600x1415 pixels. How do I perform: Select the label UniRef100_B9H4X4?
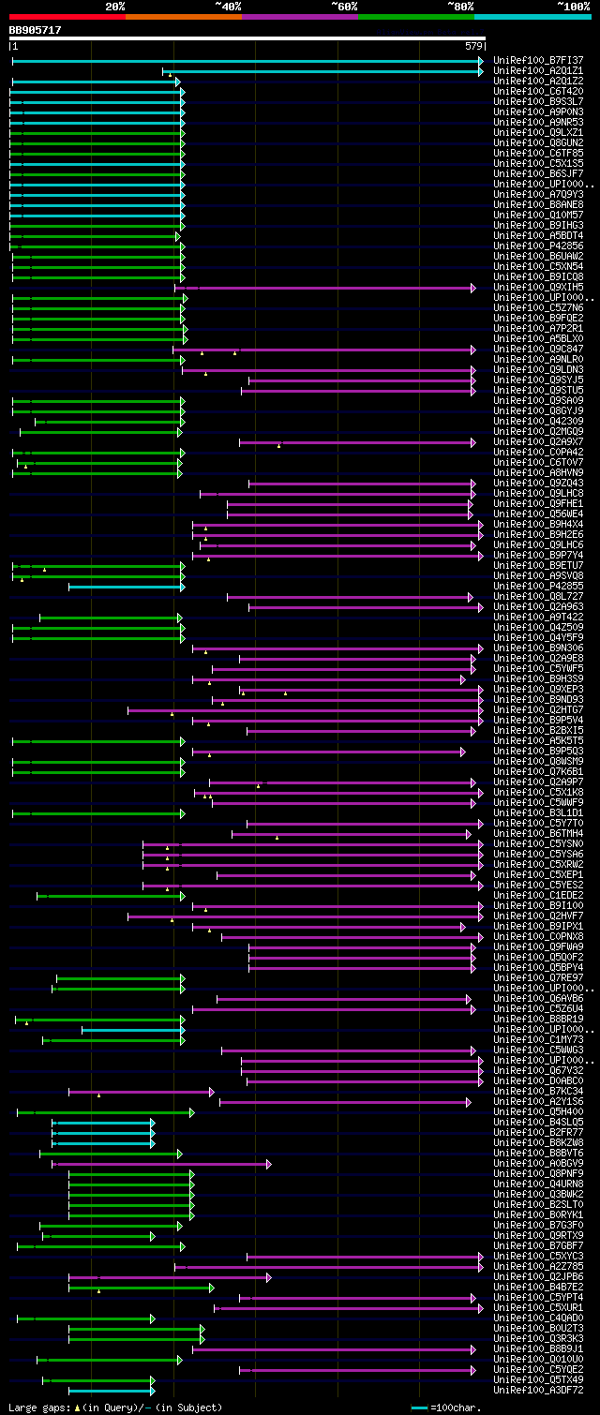pos(538,524)
